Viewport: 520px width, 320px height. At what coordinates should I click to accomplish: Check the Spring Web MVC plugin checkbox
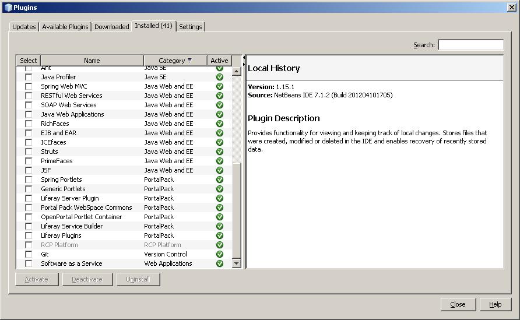click(x=28, y=86)
